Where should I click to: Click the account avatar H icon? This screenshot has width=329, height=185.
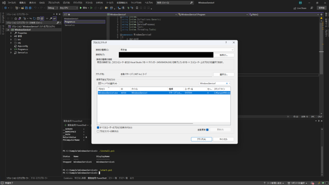[x=300, y=3]
